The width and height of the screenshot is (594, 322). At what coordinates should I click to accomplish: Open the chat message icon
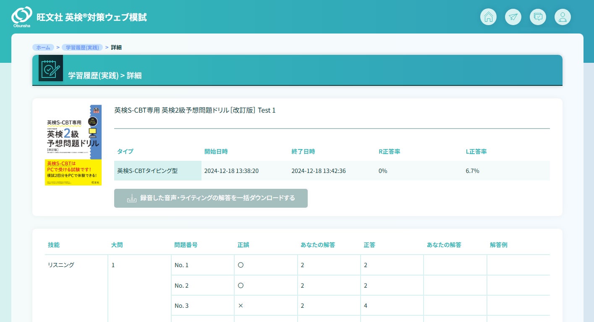[x=538, y=17]
